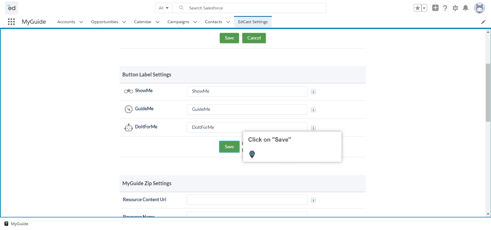Image resolution: width=491 pixels, height=230 pixels.
Task: Open the Opportunities tab
Action: click(x=105, y=22)
